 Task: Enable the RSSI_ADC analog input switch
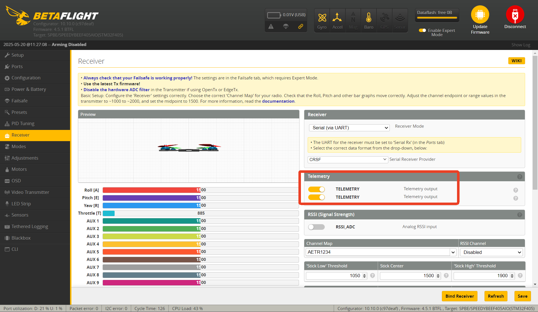click(316, 227)
